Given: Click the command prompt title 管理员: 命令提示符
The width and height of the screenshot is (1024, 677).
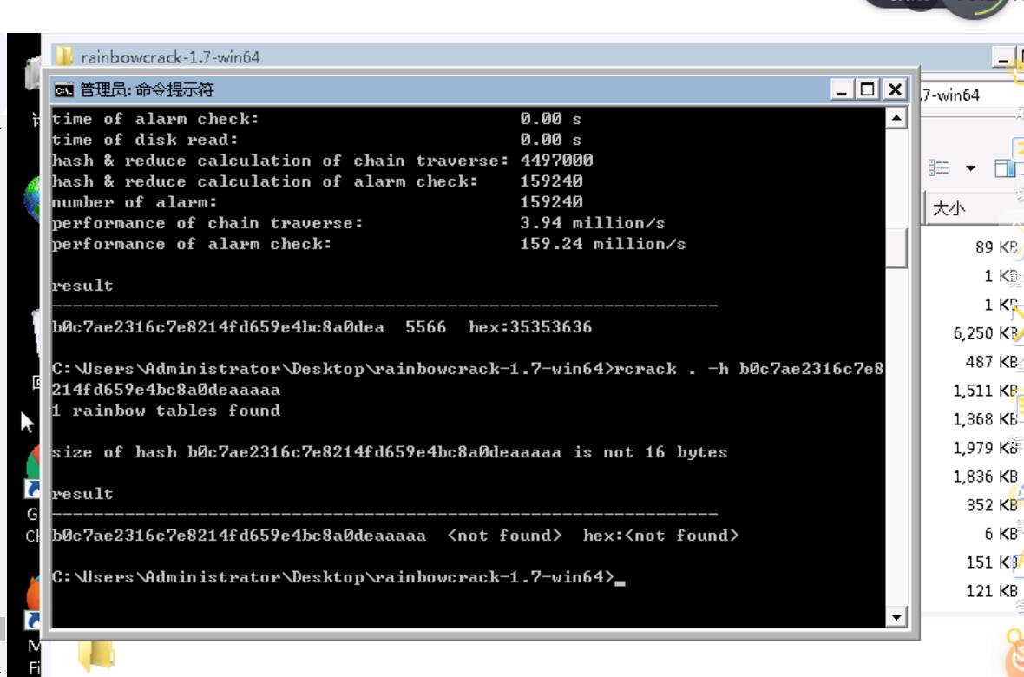Looking at the screenshot, I should tap(147, 89).
